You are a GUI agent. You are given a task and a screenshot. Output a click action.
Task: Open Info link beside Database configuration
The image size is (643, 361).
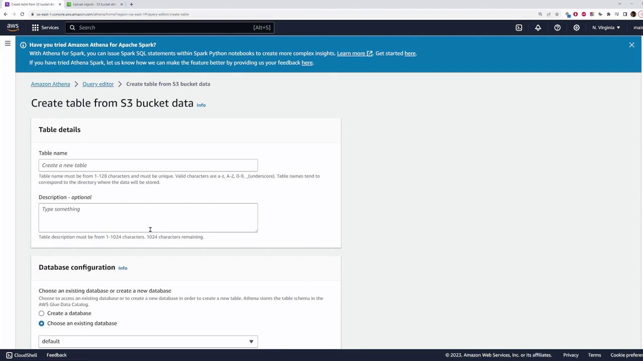[x=123, y=268]
